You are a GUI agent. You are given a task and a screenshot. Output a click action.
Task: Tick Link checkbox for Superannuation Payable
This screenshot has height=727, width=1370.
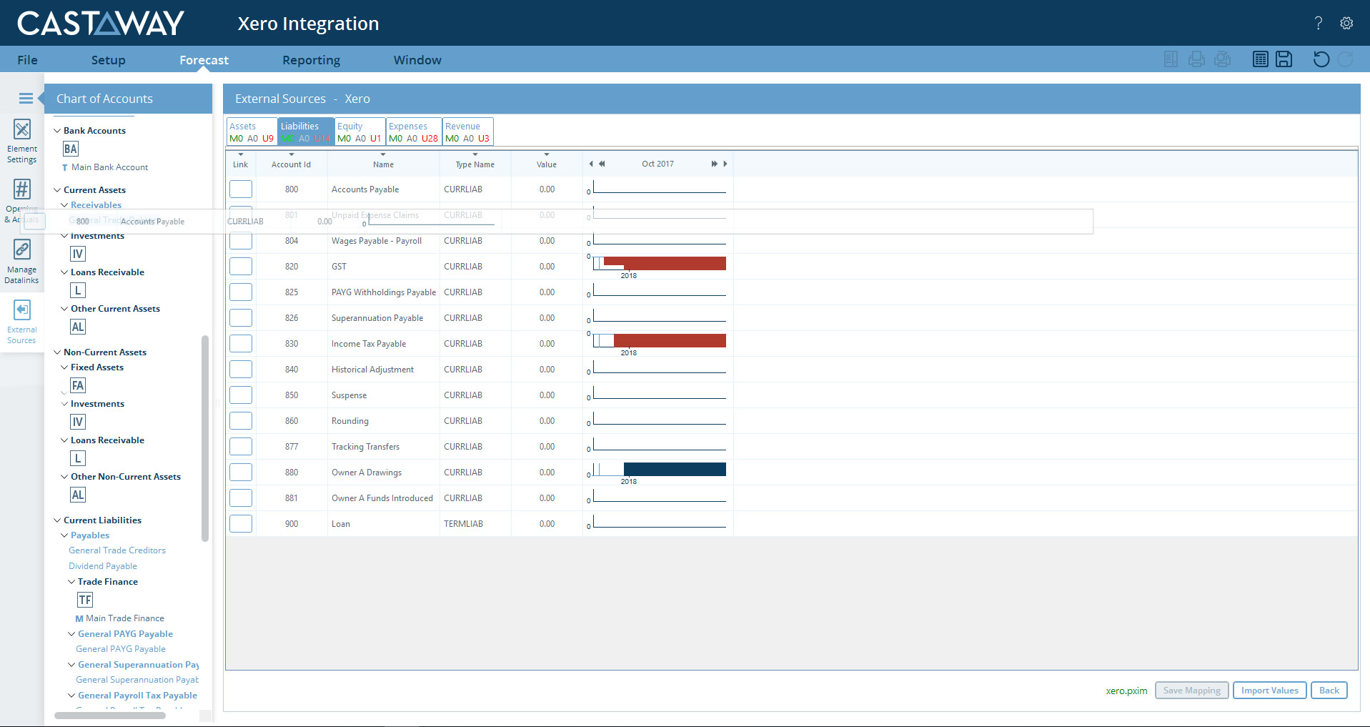click(x=241, y=318)
